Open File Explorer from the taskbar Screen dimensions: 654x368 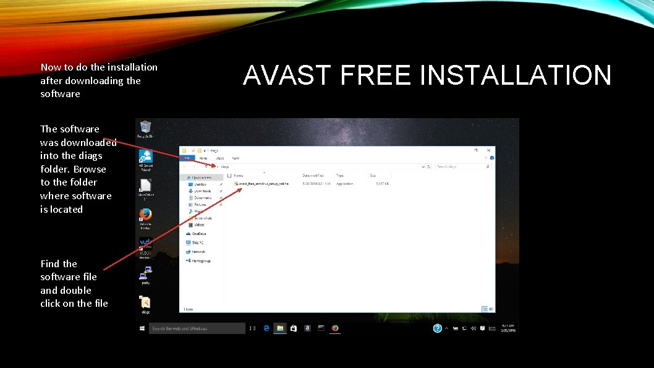point(281,328)
